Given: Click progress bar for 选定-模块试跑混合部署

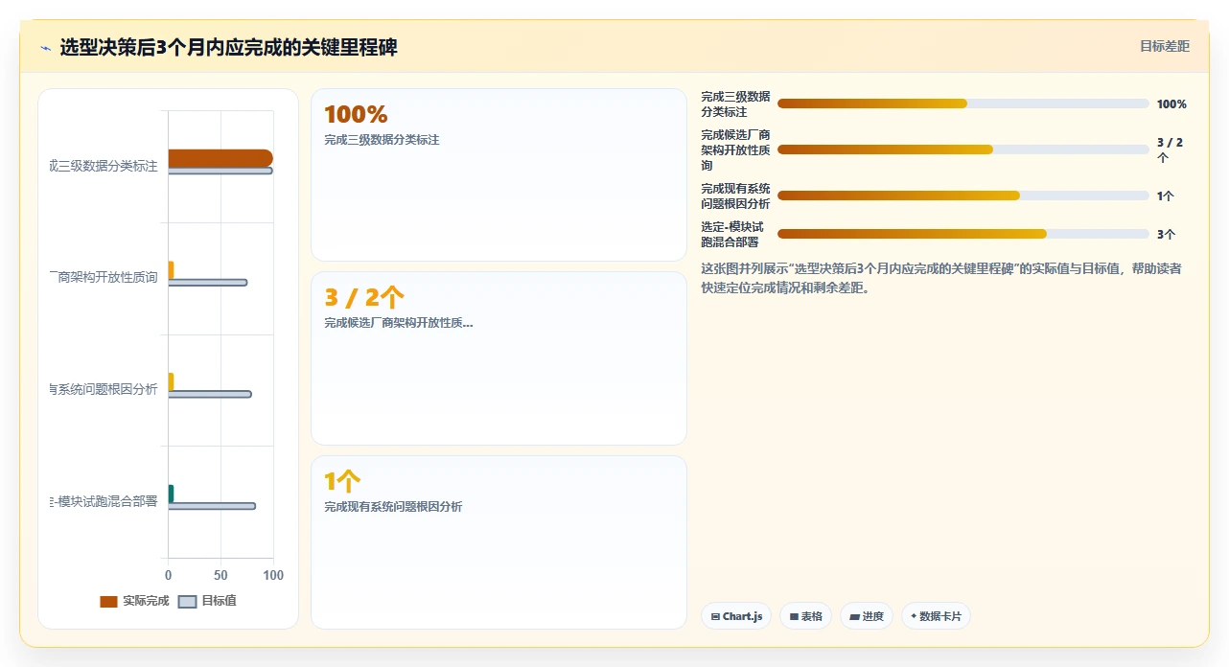Looking at the screenshot, I should [963, 234].
